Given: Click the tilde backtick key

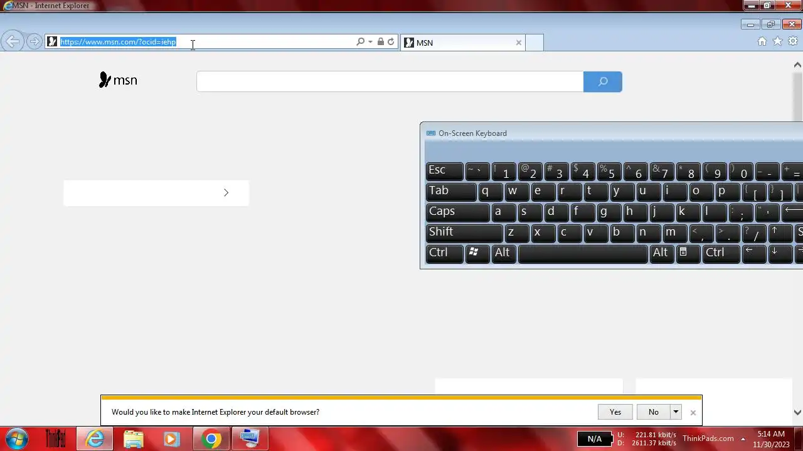Looking at the screenshot, I should (477, 171).
